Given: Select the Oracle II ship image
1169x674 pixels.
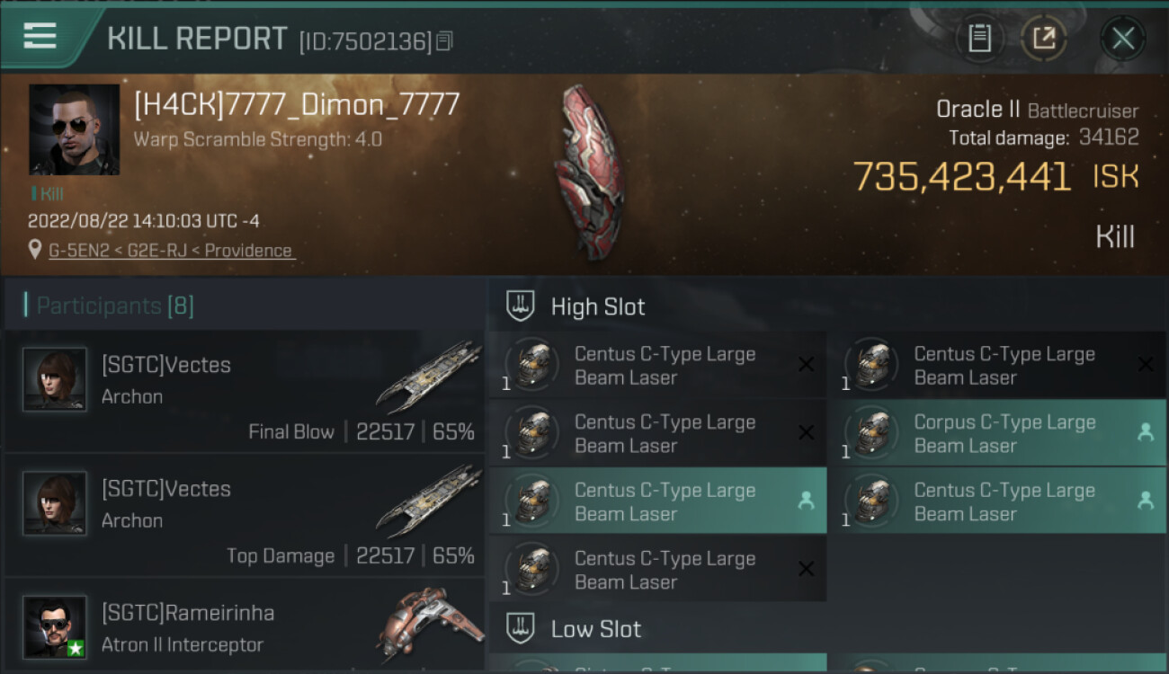Looking at the screenshot, I should tap(589, 171).
